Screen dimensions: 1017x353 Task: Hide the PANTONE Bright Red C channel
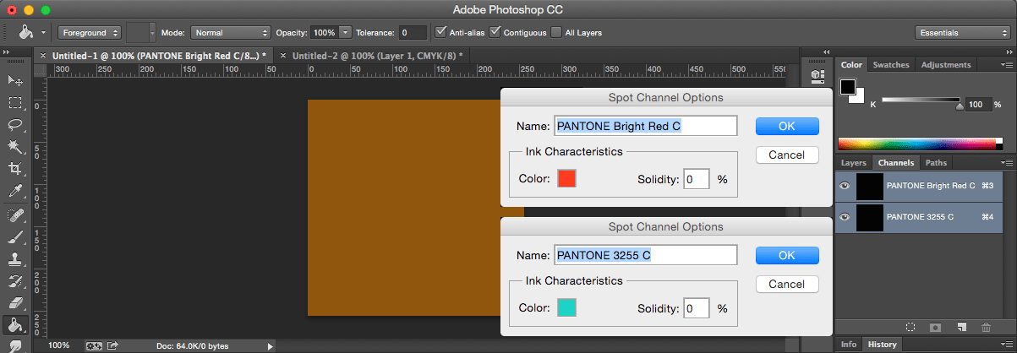click(845, 186)
